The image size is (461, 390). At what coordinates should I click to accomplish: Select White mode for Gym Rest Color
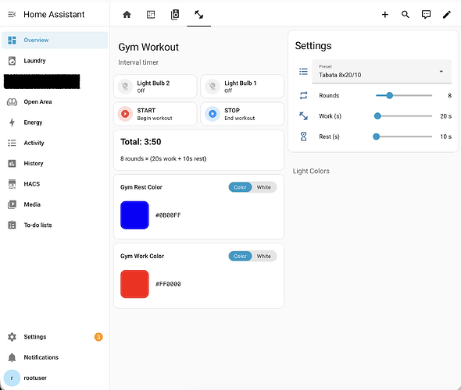pos(264,187)
